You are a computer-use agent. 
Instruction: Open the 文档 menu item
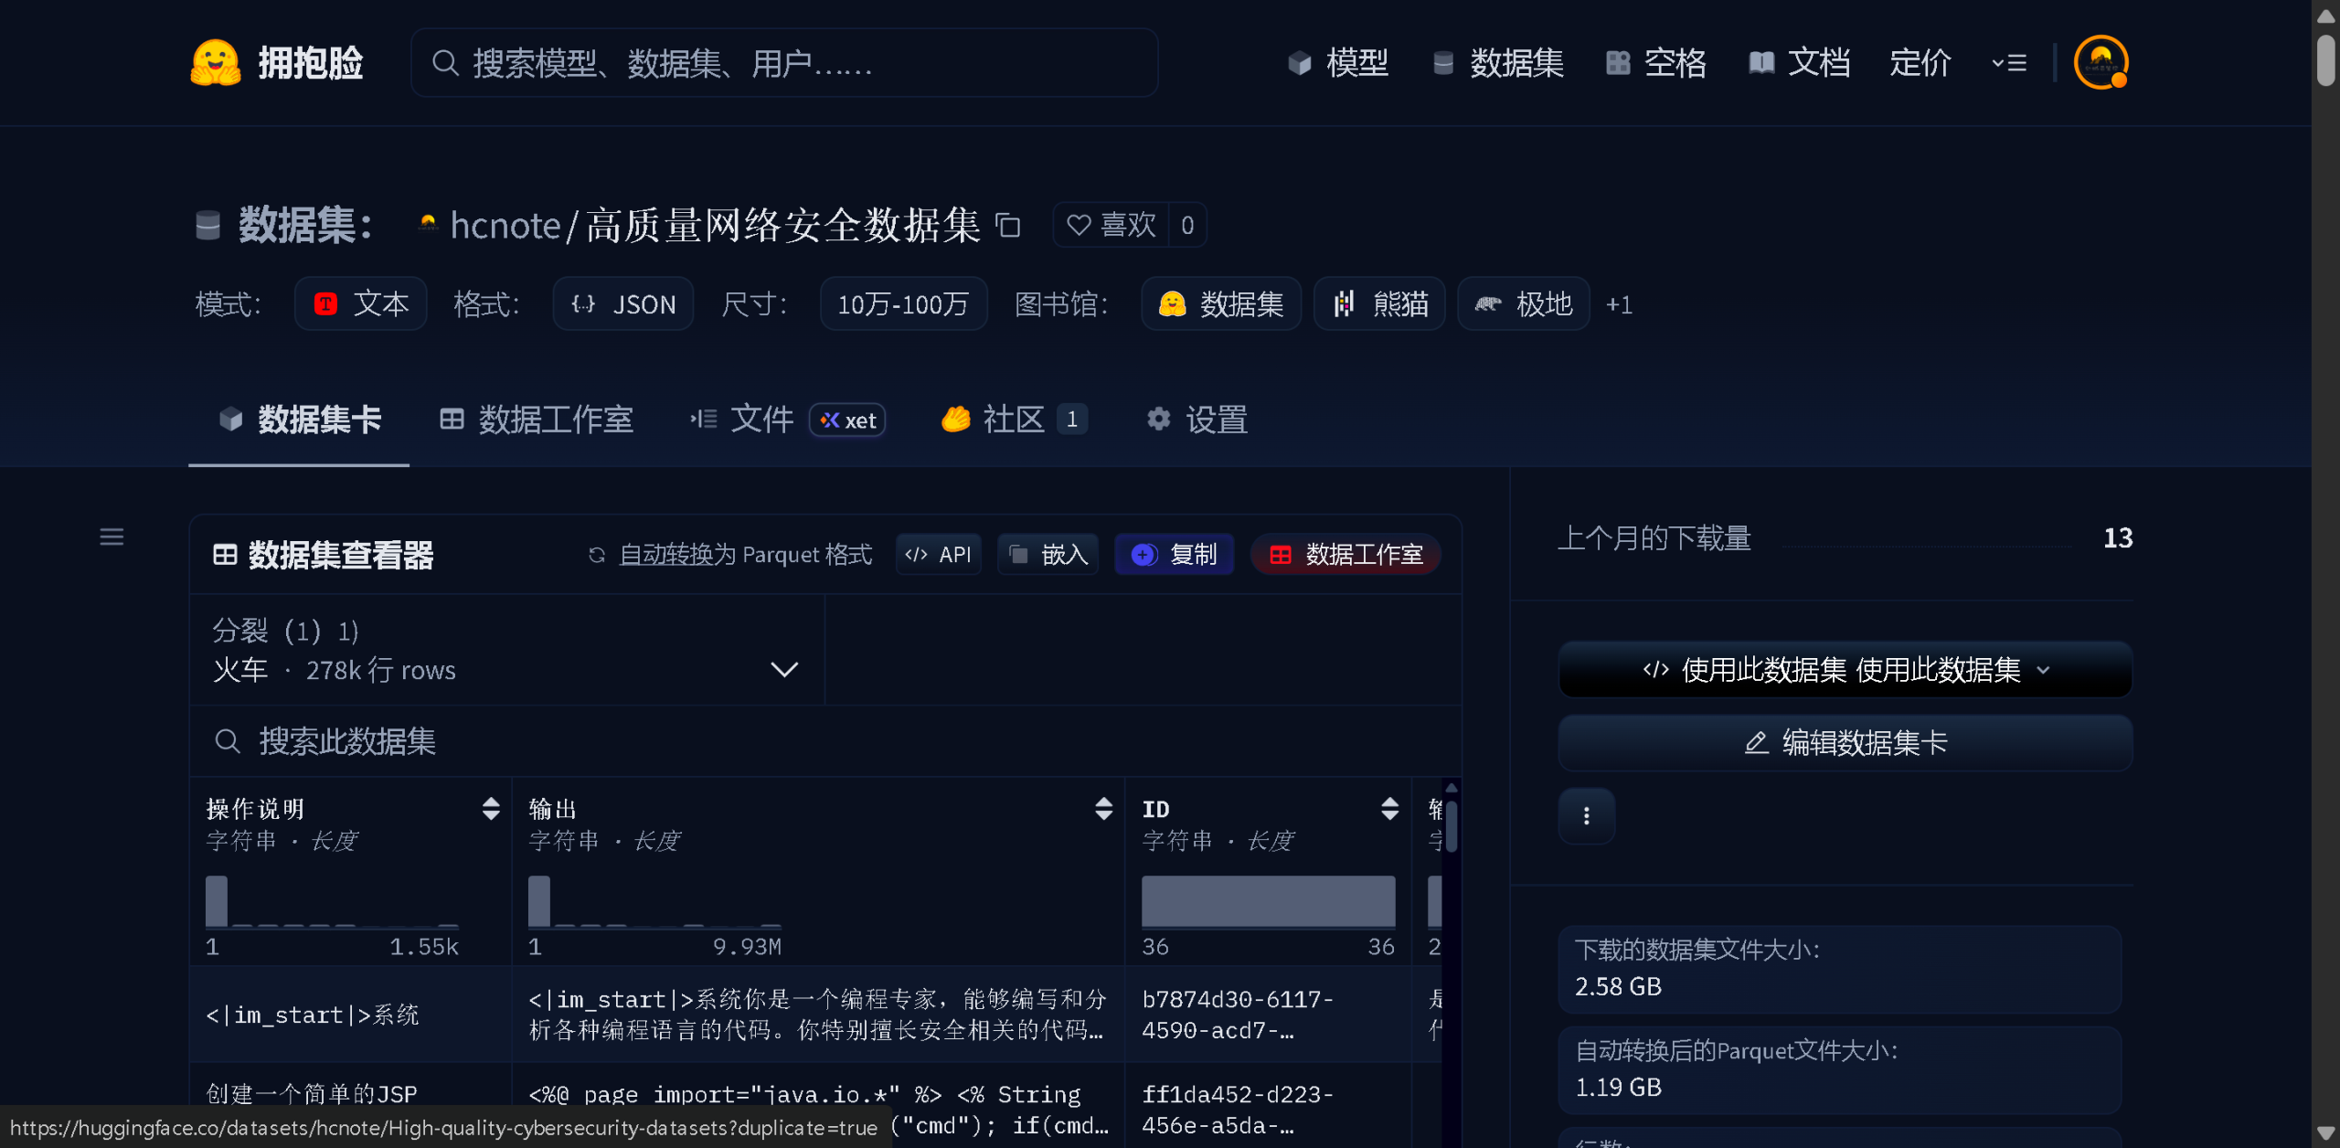tap(1798, 61)
